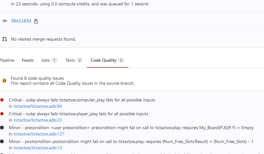Open tictactoe.adb:20 file link
Image resolution: width=264 pixels, height=154 pixels.
coord(38,120)
